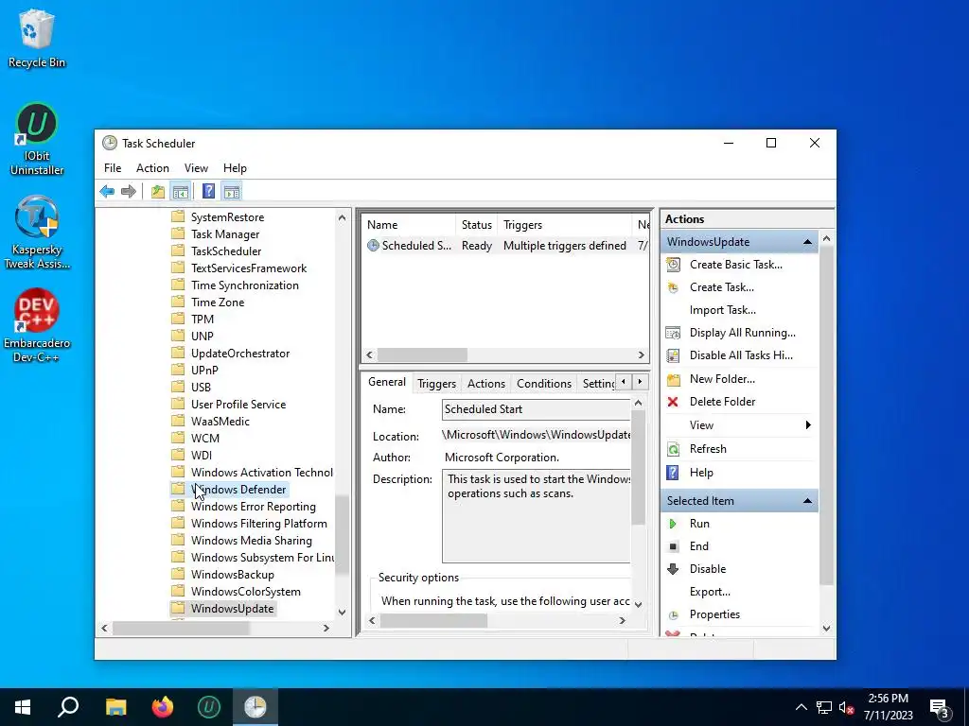This screenshot has height=726, width=969.
Task: Sort the task list by Name column
Action: click(x=409, y=225)
